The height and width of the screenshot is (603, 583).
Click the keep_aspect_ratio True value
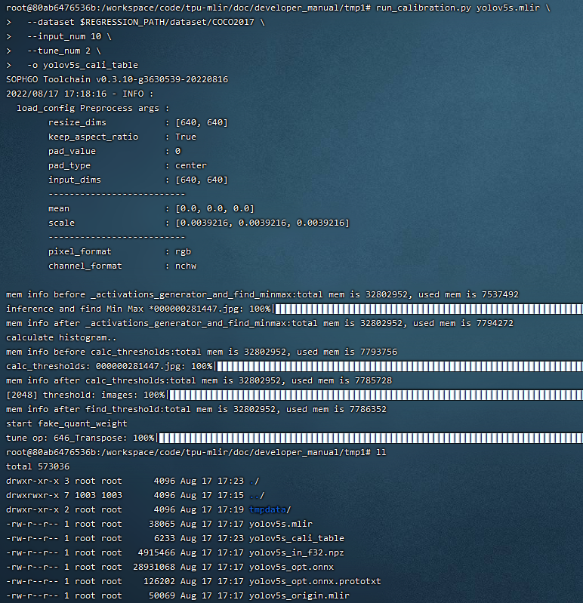(185, 137)
